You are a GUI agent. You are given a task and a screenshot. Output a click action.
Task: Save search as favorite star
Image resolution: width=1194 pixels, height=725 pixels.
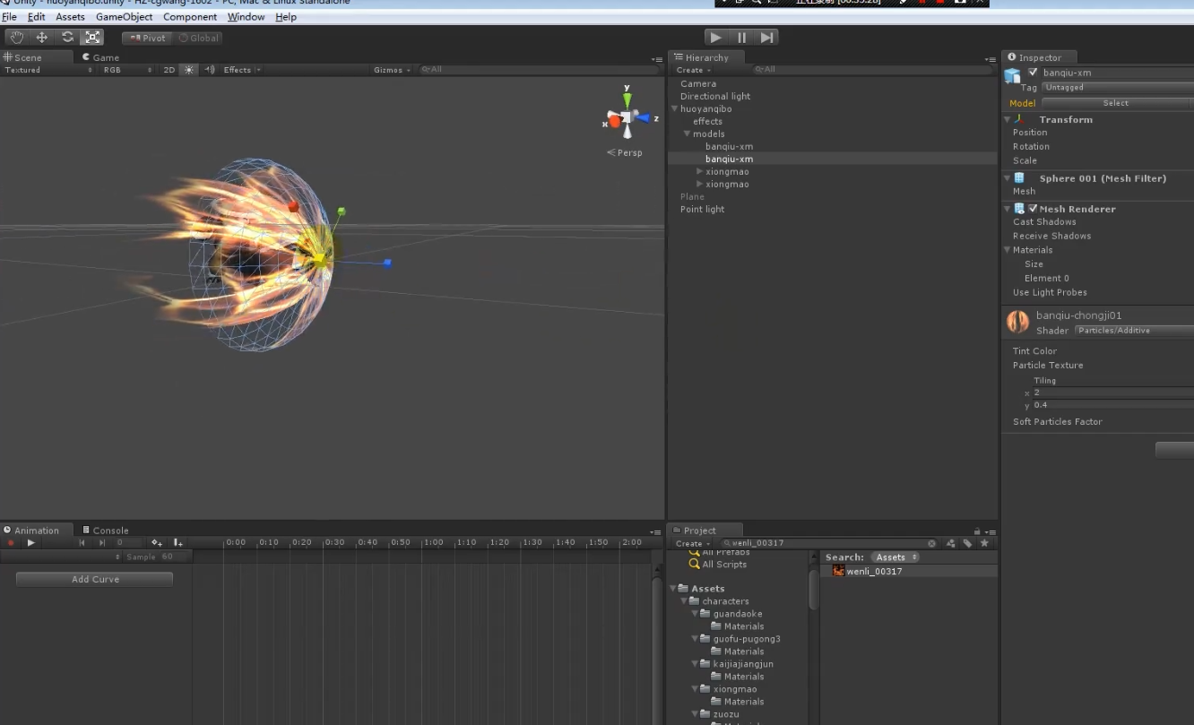tap(984, 543)
